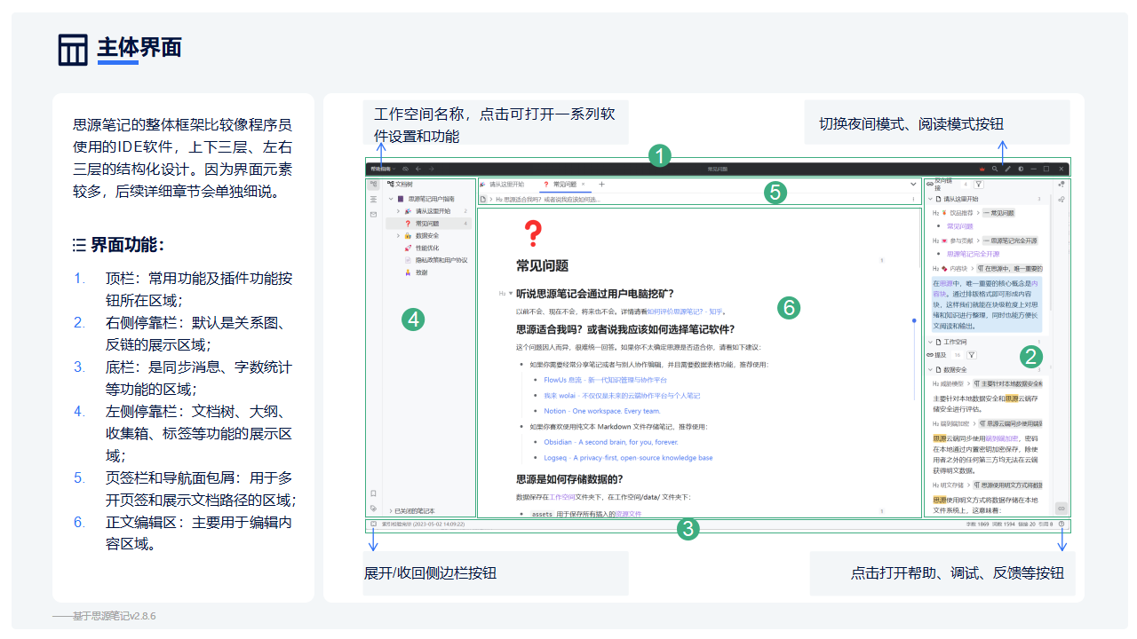Click the plus button to open new tab

pyautogui.click(x=601, y=185)
